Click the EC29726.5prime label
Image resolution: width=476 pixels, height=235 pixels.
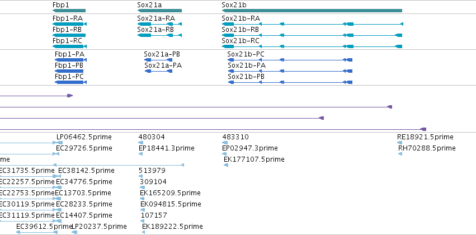(84, 148)
